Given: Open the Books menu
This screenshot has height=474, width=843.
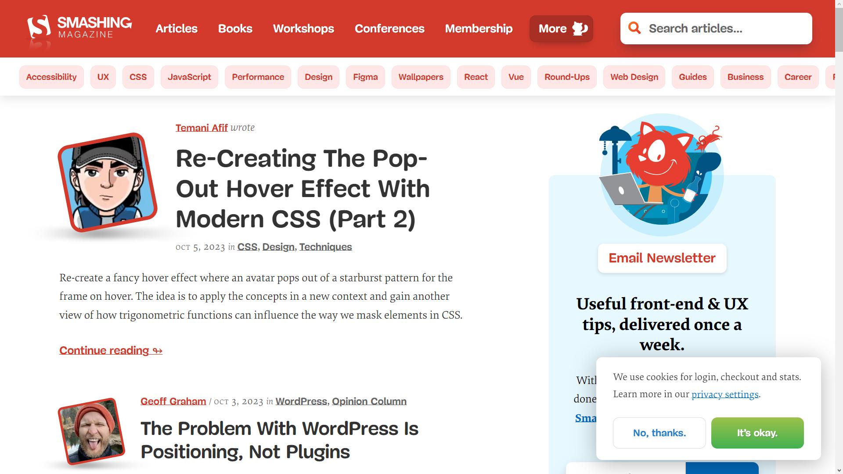Looking at the screenshot, I should (x=235, y=29).
